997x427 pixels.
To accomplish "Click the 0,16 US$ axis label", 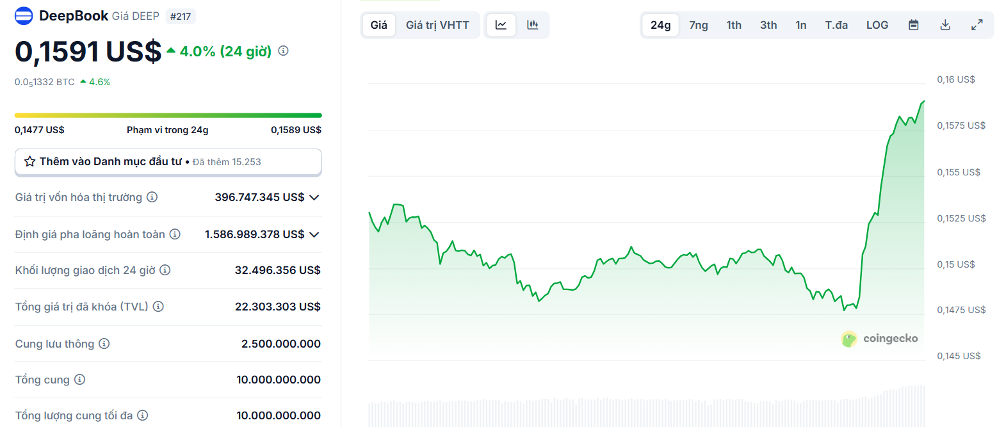I will [955, 79].
